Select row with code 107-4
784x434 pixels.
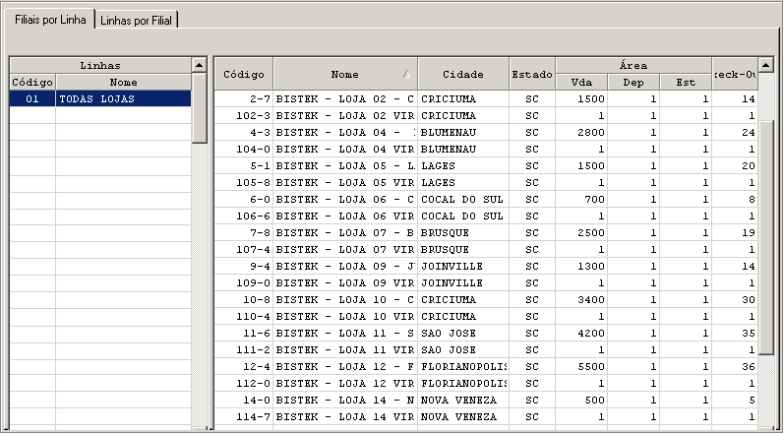pos(486,250)
